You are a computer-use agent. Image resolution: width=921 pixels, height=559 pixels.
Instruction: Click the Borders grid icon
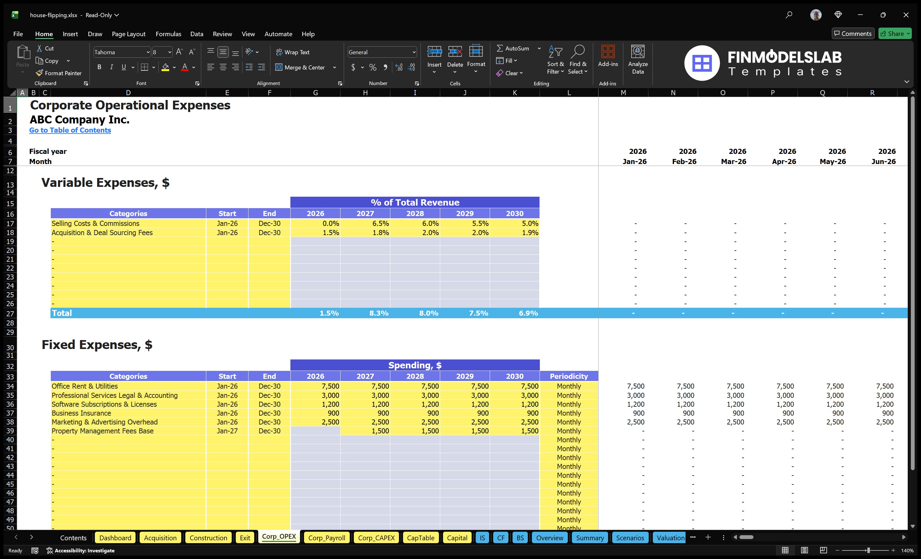144,67
